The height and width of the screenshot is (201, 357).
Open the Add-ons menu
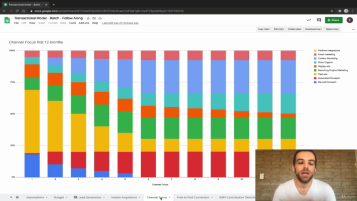[84, 23]
